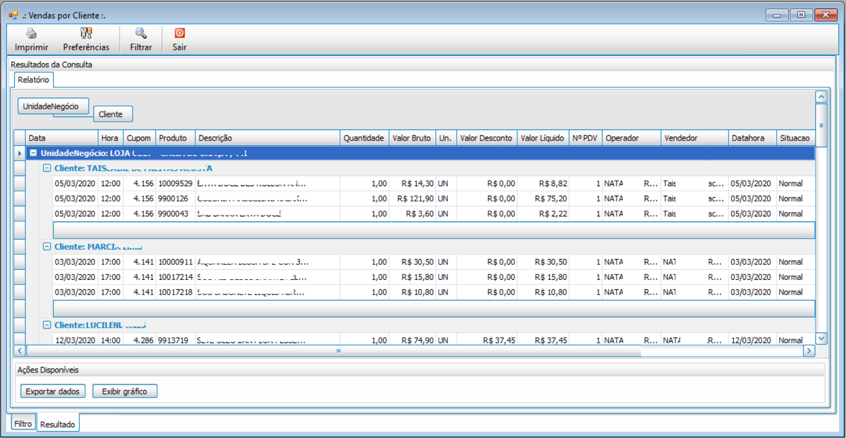
Task: Click the vertical scrollbar thumb
Action: point(822,125)
